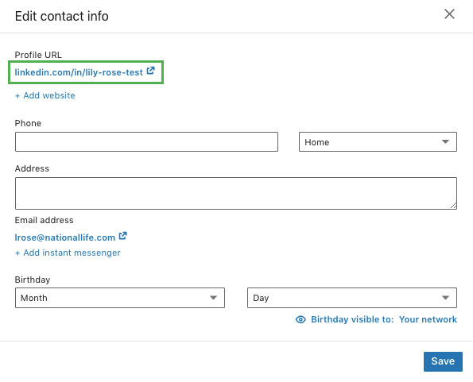Click the external link icon beside email address
The image size is (473, 382).
click(122, 236)
